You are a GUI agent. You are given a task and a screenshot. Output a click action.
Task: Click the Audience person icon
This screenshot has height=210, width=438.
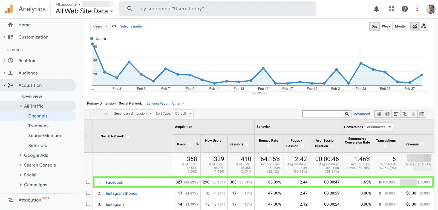10,73
